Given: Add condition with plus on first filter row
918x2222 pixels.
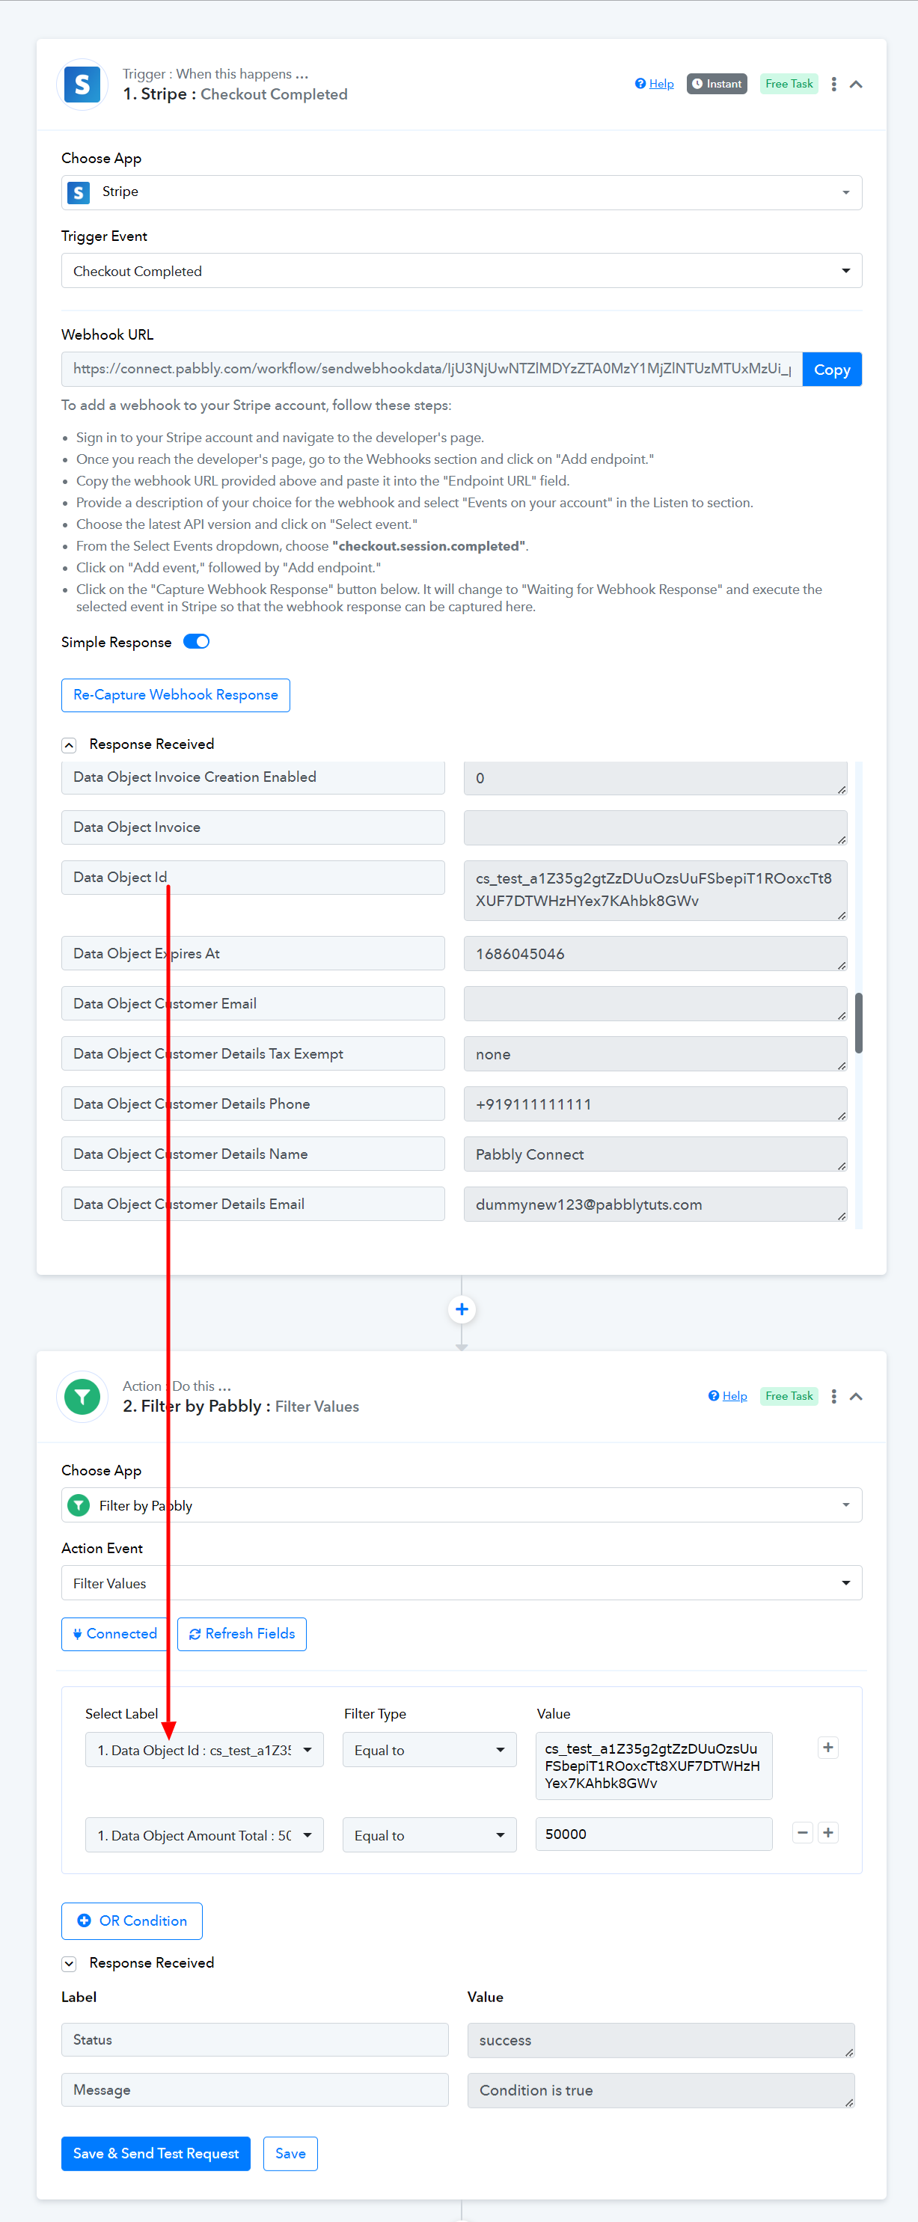Looking at the screenshot, I should pyautogui.click(x=827, y=1748).
